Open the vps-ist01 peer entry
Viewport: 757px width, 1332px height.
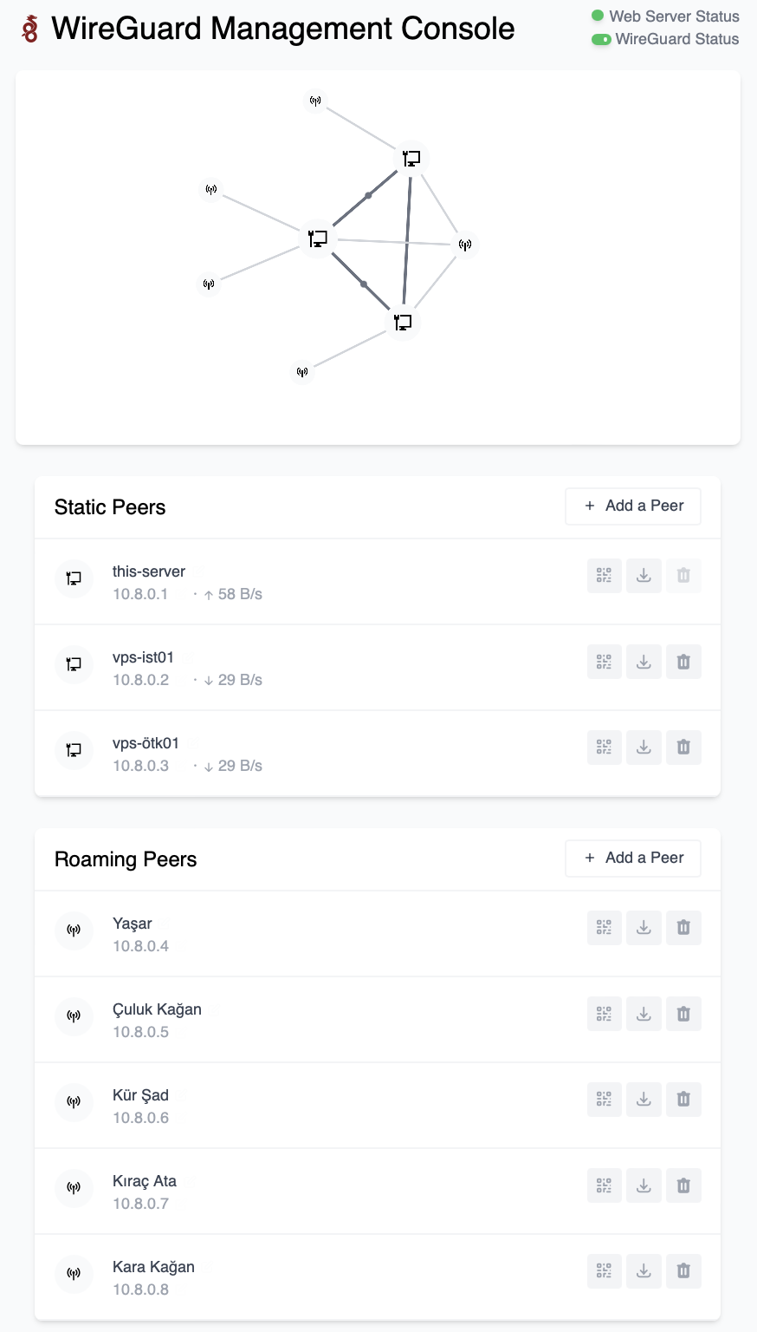[143, 658]
